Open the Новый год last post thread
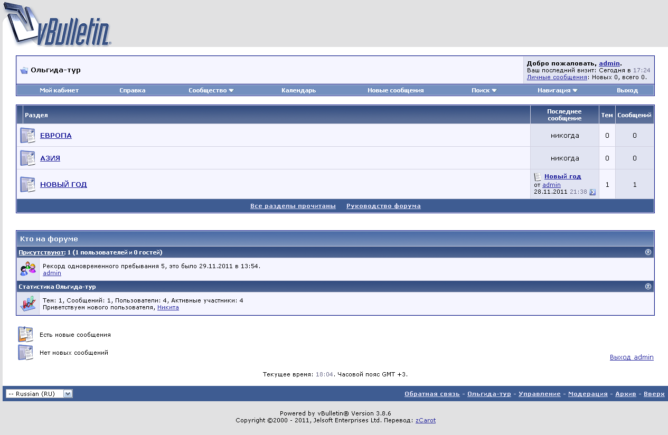 click(562, 176)
